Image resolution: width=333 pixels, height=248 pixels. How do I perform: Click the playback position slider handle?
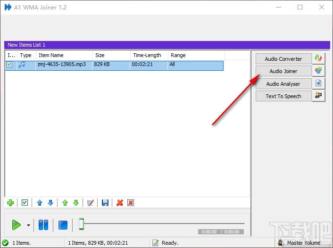point(81,224)
